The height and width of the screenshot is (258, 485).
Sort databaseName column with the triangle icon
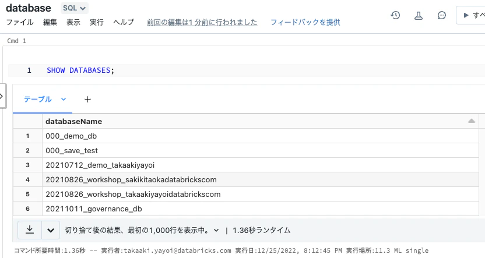[472, 121]
